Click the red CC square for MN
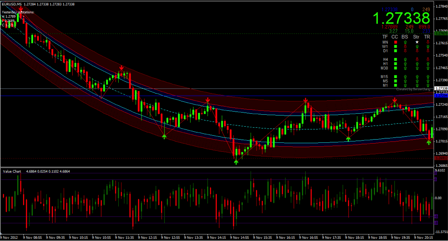 pos(395,42)
